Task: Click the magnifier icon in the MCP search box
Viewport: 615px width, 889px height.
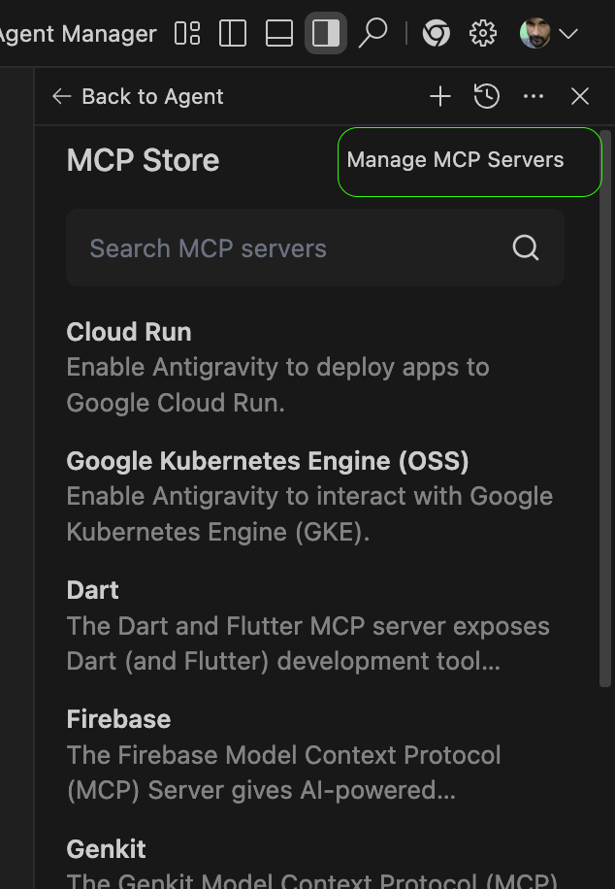Action: 526,248
